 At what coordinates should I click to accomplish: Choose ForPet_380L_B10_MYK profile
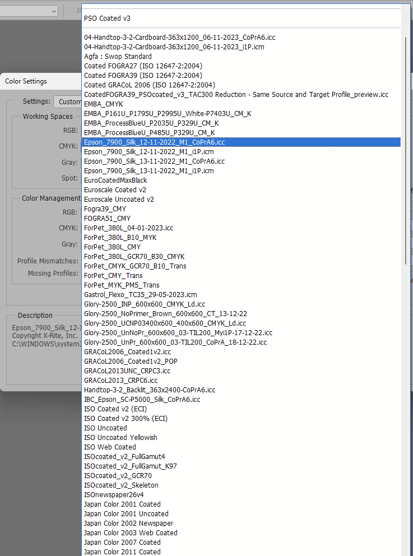[x=241, y=238]
